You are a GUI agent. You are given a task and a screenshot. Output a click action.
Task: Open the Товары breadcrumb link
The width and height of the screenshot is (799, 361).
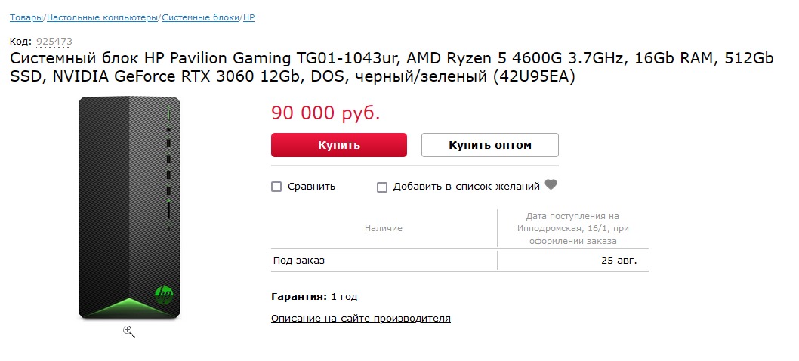[26, 17]
